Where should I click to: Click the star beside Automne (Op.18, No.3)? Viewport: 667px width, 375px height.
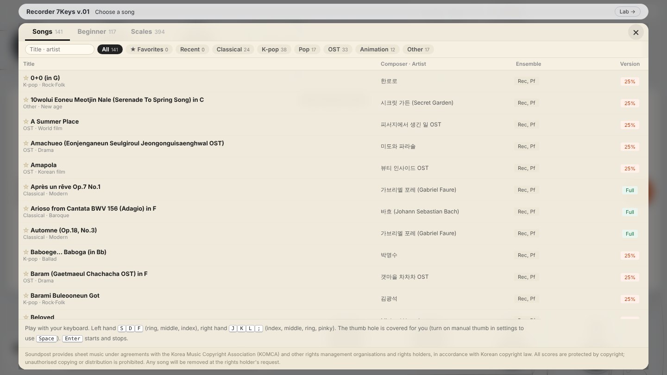coord(26,230)
